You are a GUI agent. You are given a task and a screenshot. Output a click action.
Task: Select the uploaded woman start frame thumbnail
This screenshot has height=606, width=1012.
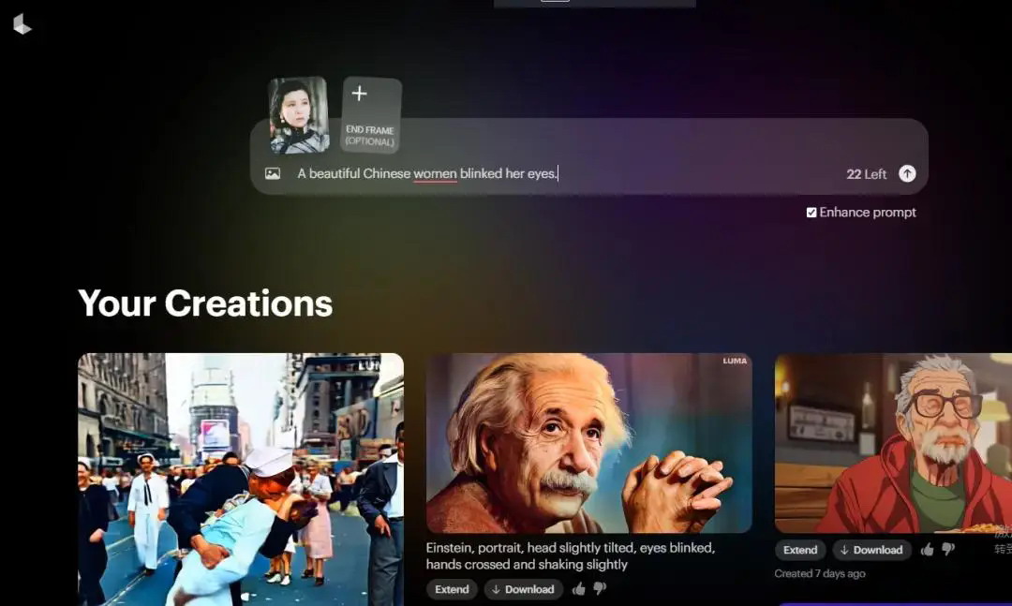pos(299,115)
